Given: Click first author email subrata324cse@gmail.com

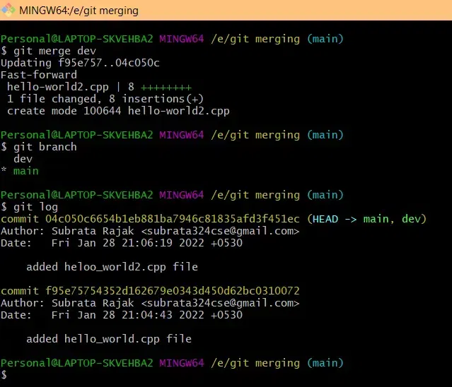Looking at the screenshot, I should pos(220,231).
